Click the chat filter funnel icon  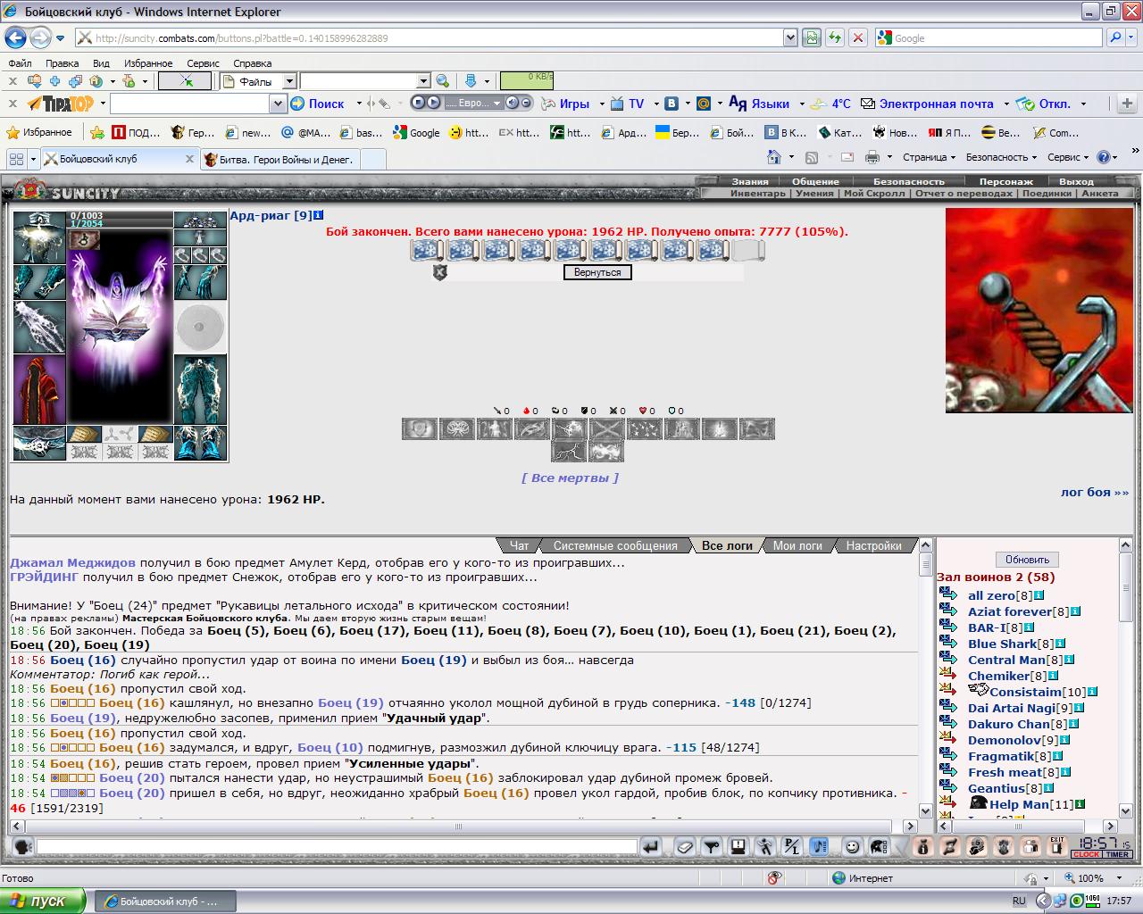click(712, 846)
